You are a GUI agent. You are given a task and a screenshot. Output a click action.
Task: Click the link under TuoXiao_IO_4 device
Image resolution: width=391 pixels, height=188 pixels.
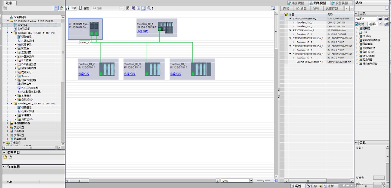[176, 74]
